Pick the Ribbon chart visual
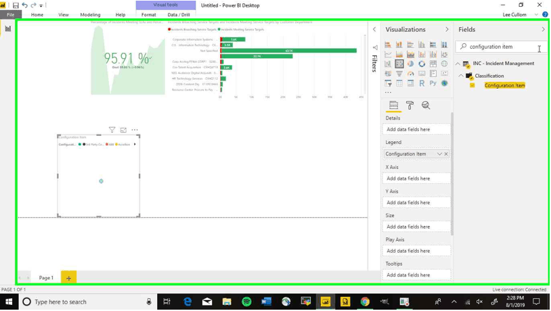This screenshot has height=311, width=551. pos(445,54)
